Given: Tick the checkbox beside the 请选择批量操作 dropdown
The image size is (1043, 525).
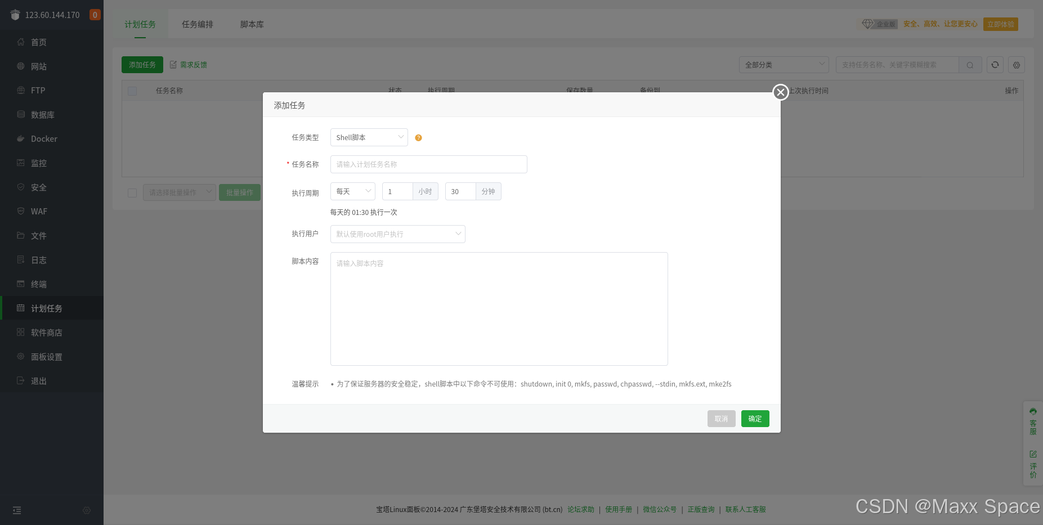Looking at the screenshot, I should tap(132, 193).
